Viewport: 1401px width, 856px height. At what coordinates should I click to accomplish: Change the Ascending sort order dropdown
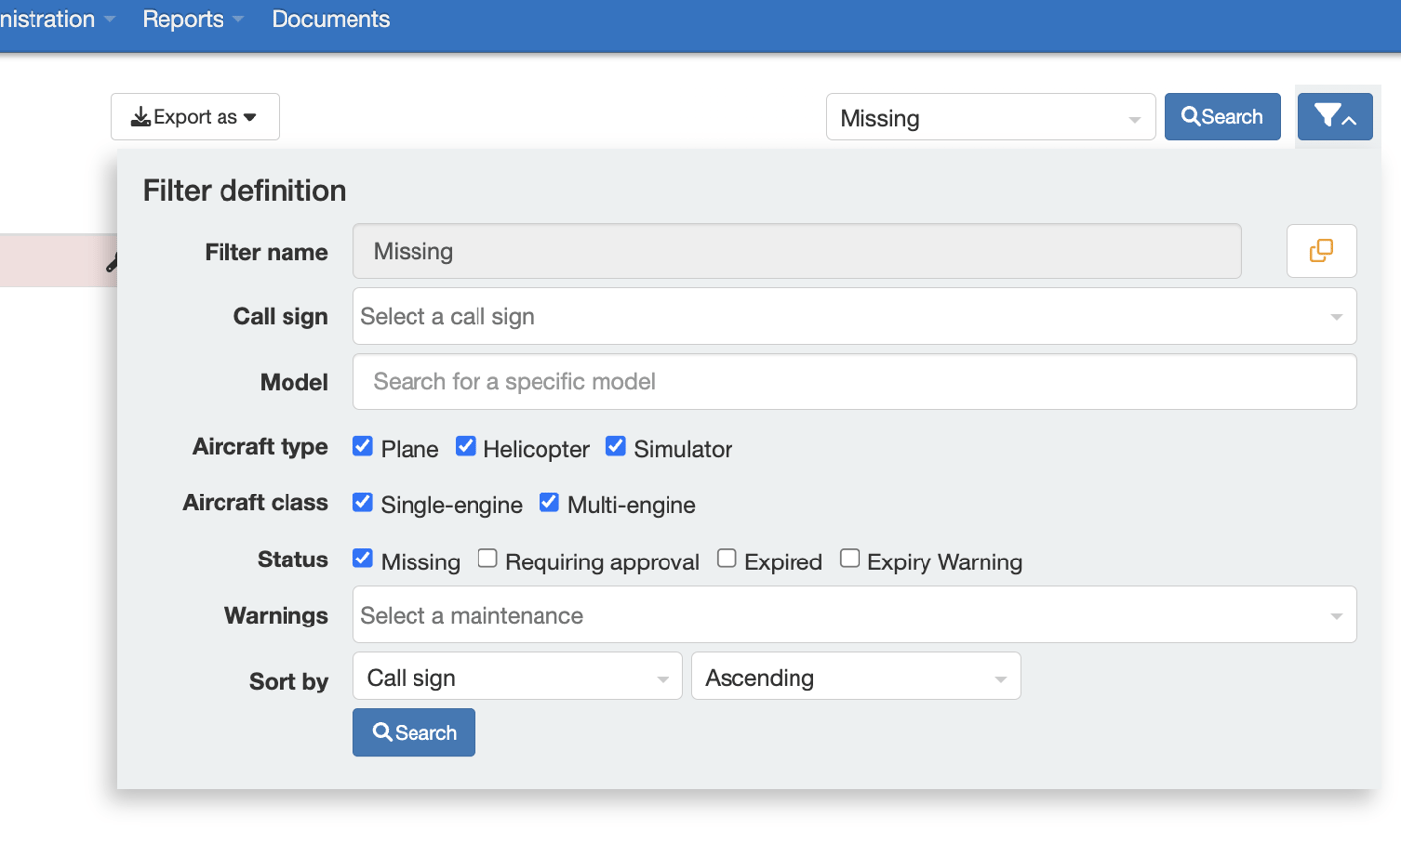(855, 677)
